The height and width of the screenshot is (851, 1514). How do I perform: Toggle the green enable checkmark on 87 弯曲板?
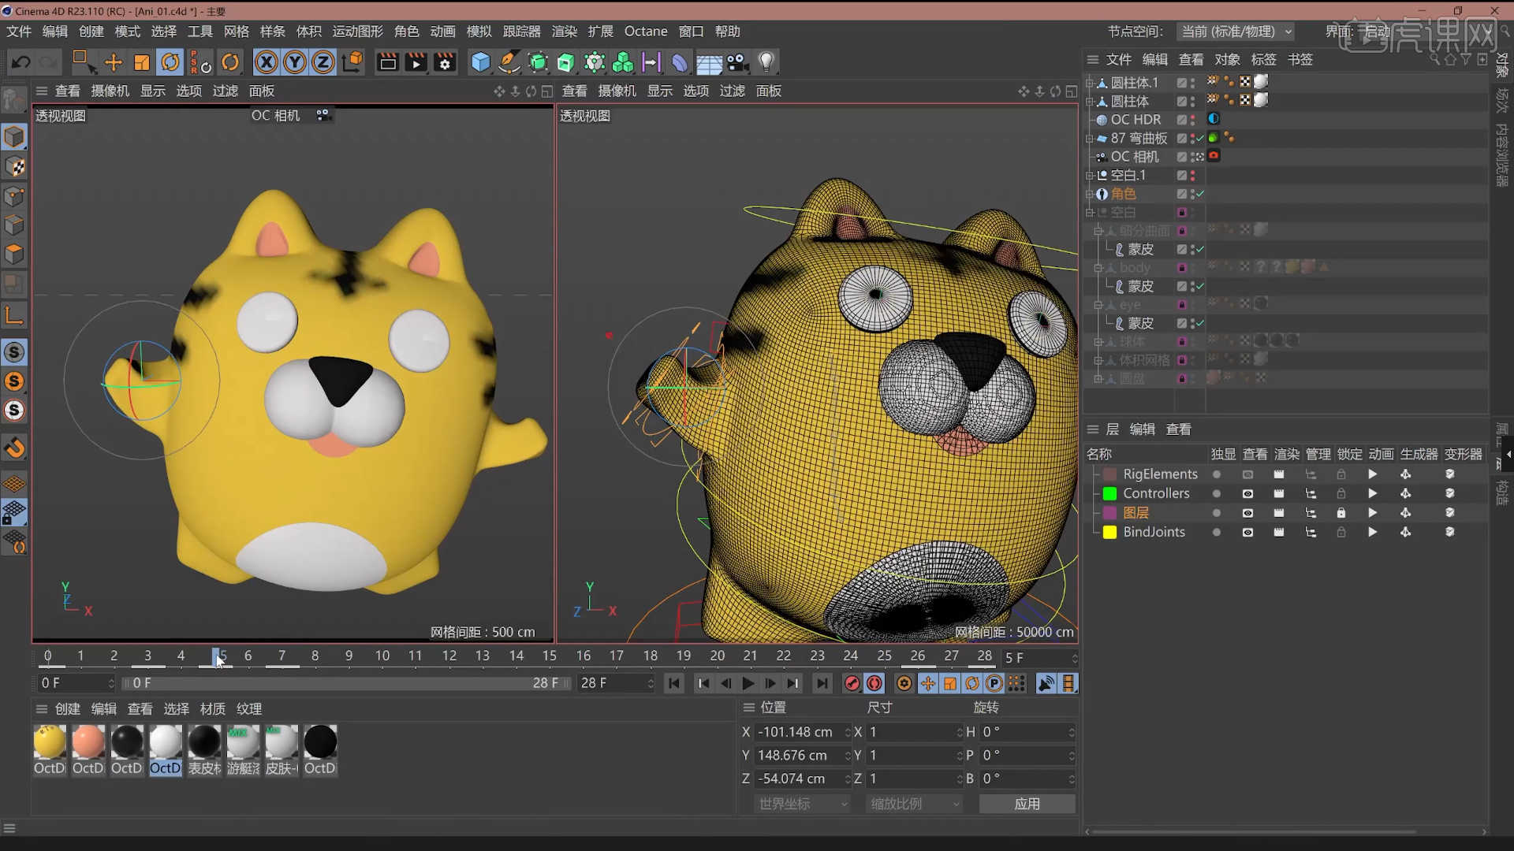click(1199, 138)
